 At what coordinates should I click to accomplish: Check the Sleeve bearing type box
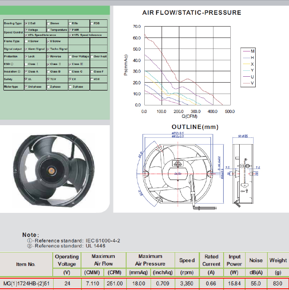click(x=48, y=23)
